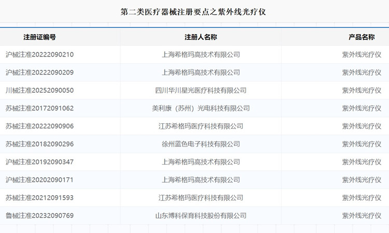Click registrant 美利康（苏州）光电科技有限公司
Viewport: 389px width, 233px height.
[x=201, y=108]
